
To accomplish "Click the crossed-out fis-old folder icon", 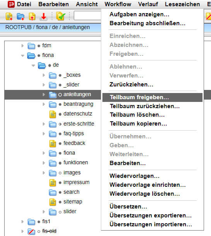I will pyautogui.click(x=31, y=231).
